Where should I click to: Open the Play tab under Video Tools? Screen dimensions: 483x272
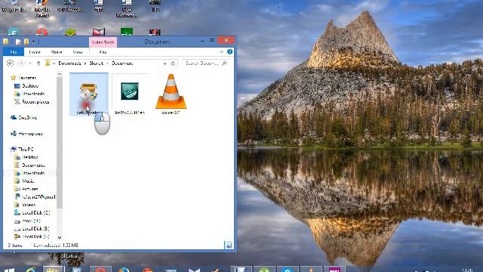[x=103, y=52]
